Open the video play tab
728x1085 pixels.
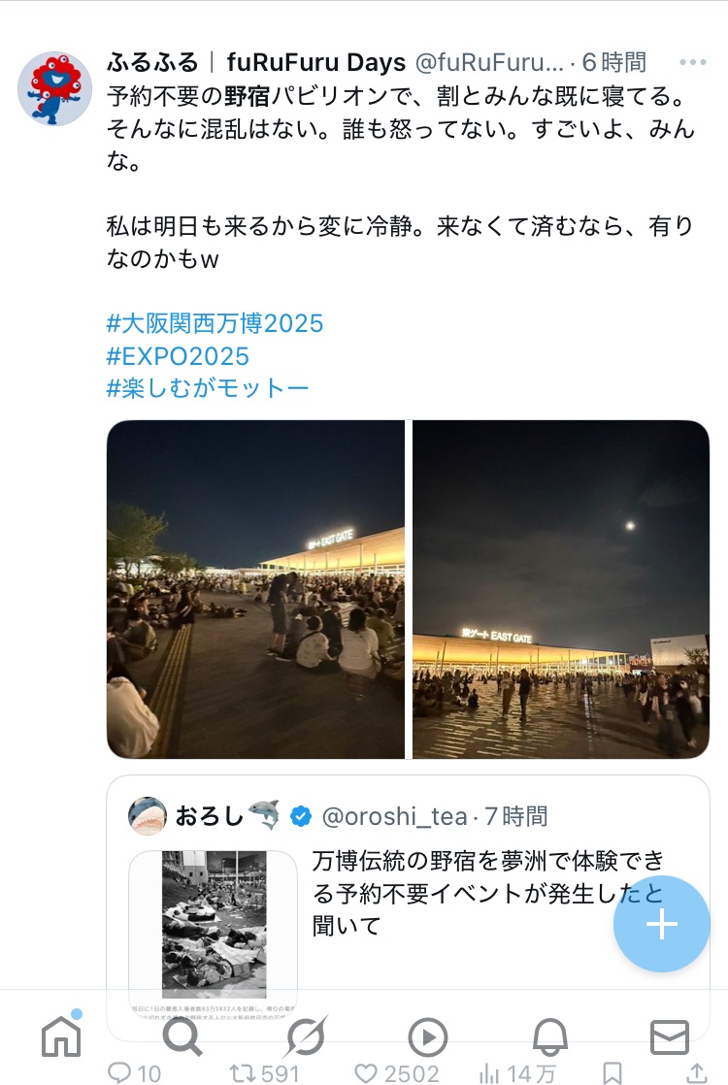428,1037
